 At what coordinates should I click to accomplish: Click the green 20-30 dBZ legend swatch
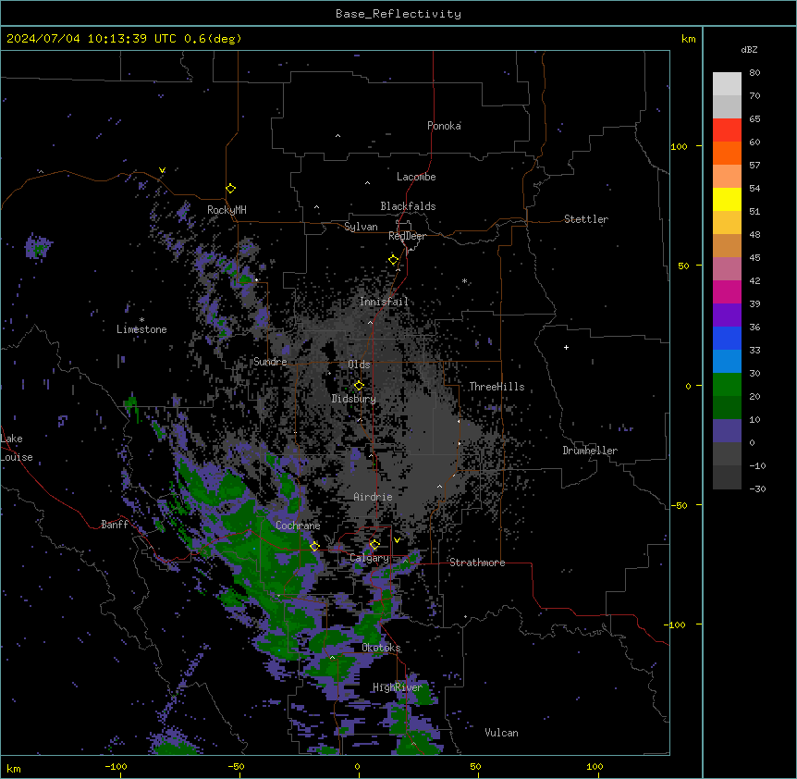727,385
